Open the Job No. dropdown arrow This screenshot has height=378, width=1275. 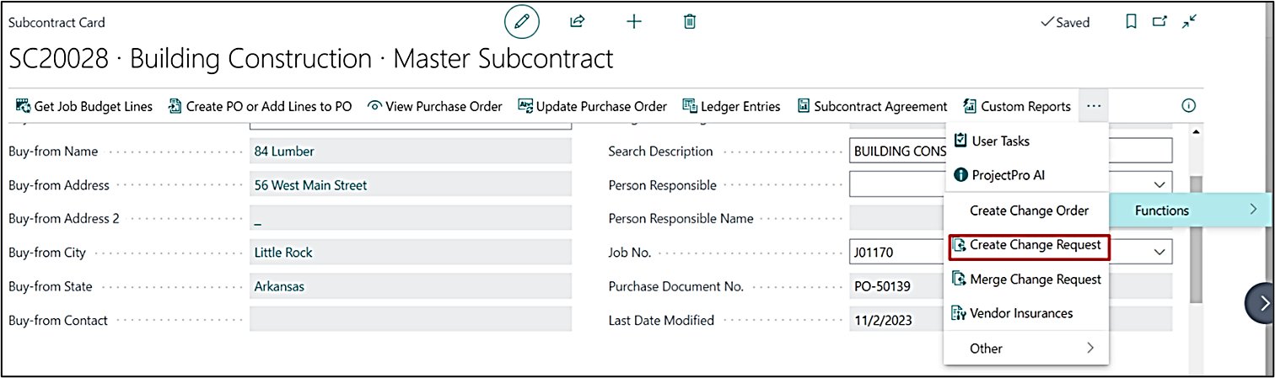(x=1159, y=252)
